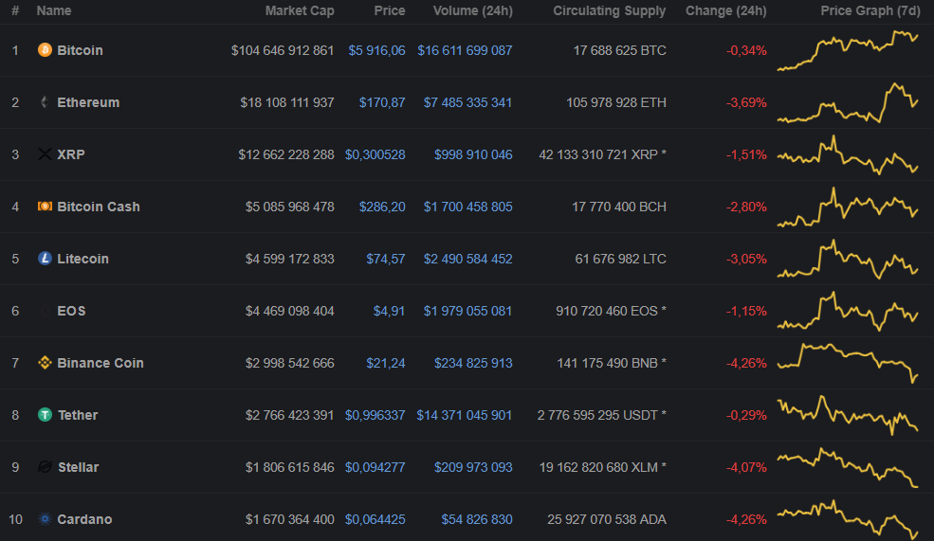
Task: Click EOS price $4,91
Action: pos(389,311)
